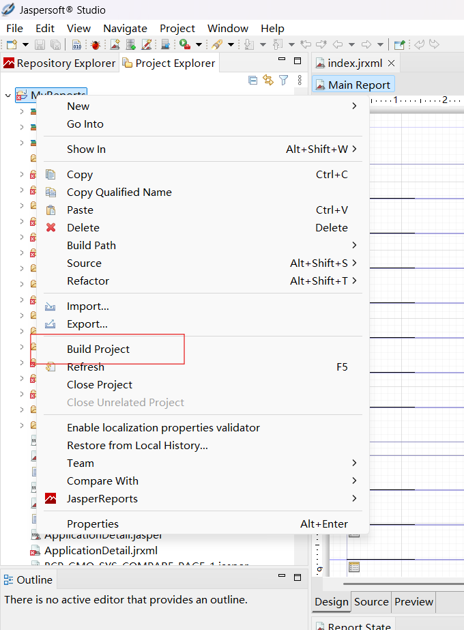Open the Build Path submenu
This screenshot has height=630, width=464.
[203, 246]
